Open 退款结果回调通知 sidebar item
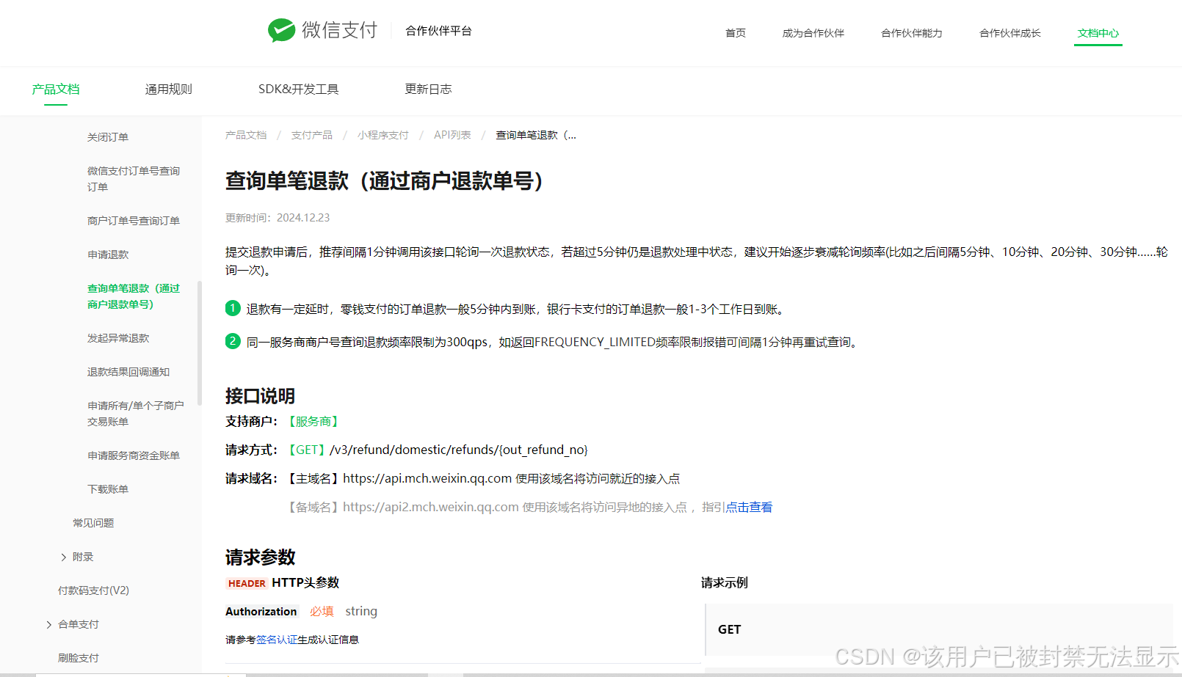Image resolution: width=1182 pixels, height=677 pixels. pyautogui.click(x=128, y=372)
